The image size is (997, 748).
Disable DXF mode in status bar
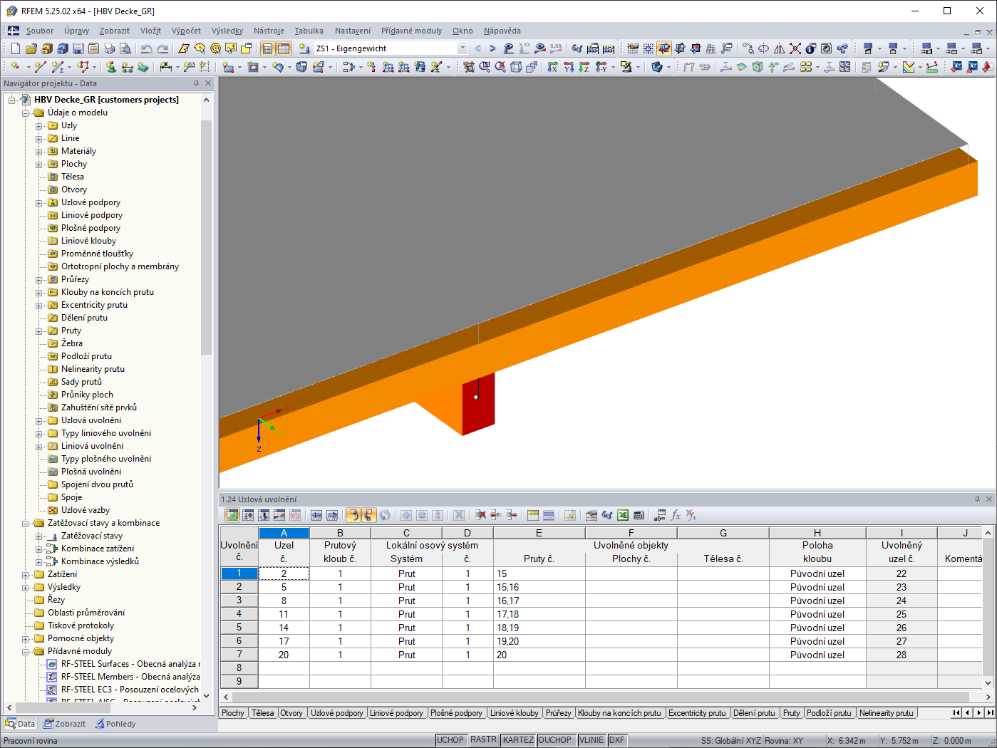pyautogui.click(x=617, y=739)
